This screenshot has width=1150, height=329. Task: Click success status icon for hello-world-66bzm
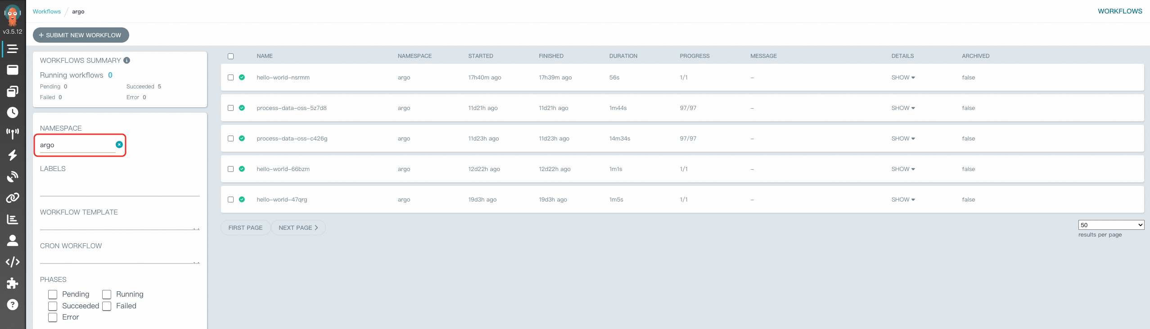coord(242,169)
